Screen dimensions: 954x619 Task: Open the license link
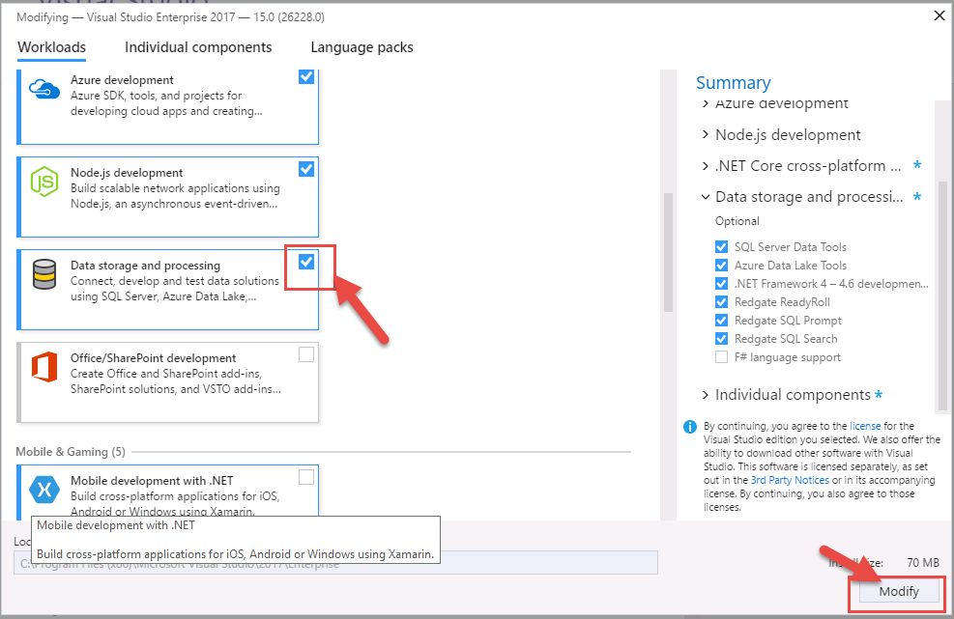[865, 426]
